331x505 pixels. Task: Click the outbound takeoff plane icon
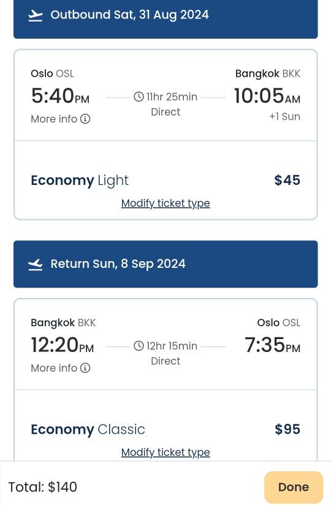(x=36, y=15)
